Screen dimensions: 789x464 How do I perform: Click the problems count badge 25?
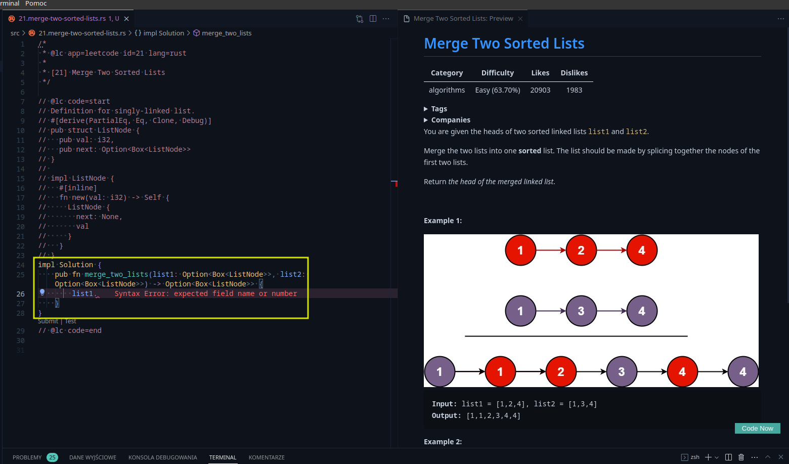pos(52,457)
